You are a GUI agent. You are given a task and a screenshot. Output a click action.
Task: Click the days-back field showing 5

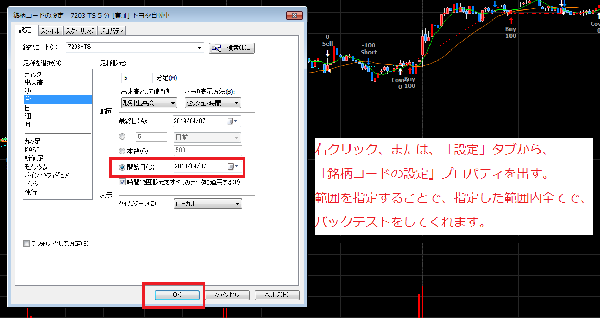click(152, 137)
